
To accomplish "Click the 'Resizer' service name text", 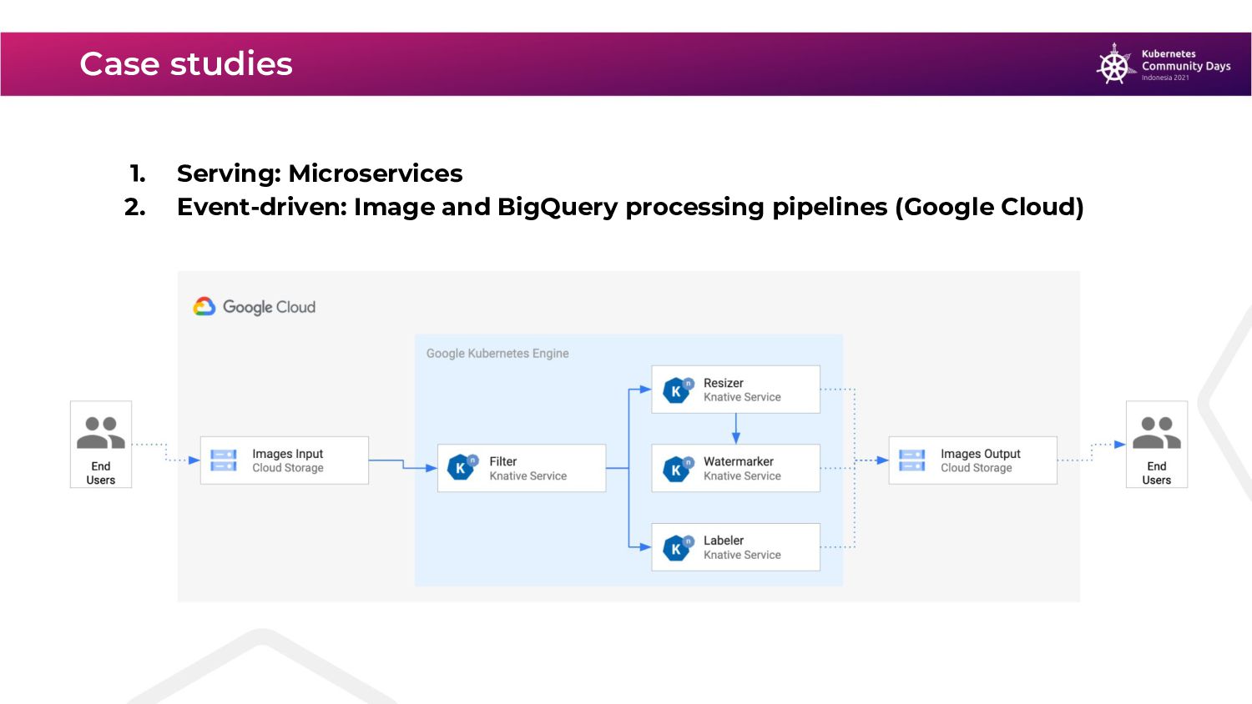I will pos(723,383).
